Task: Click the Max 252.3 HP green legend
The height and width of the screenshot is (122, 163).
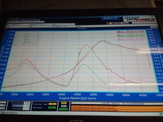Action: [131, 35]
